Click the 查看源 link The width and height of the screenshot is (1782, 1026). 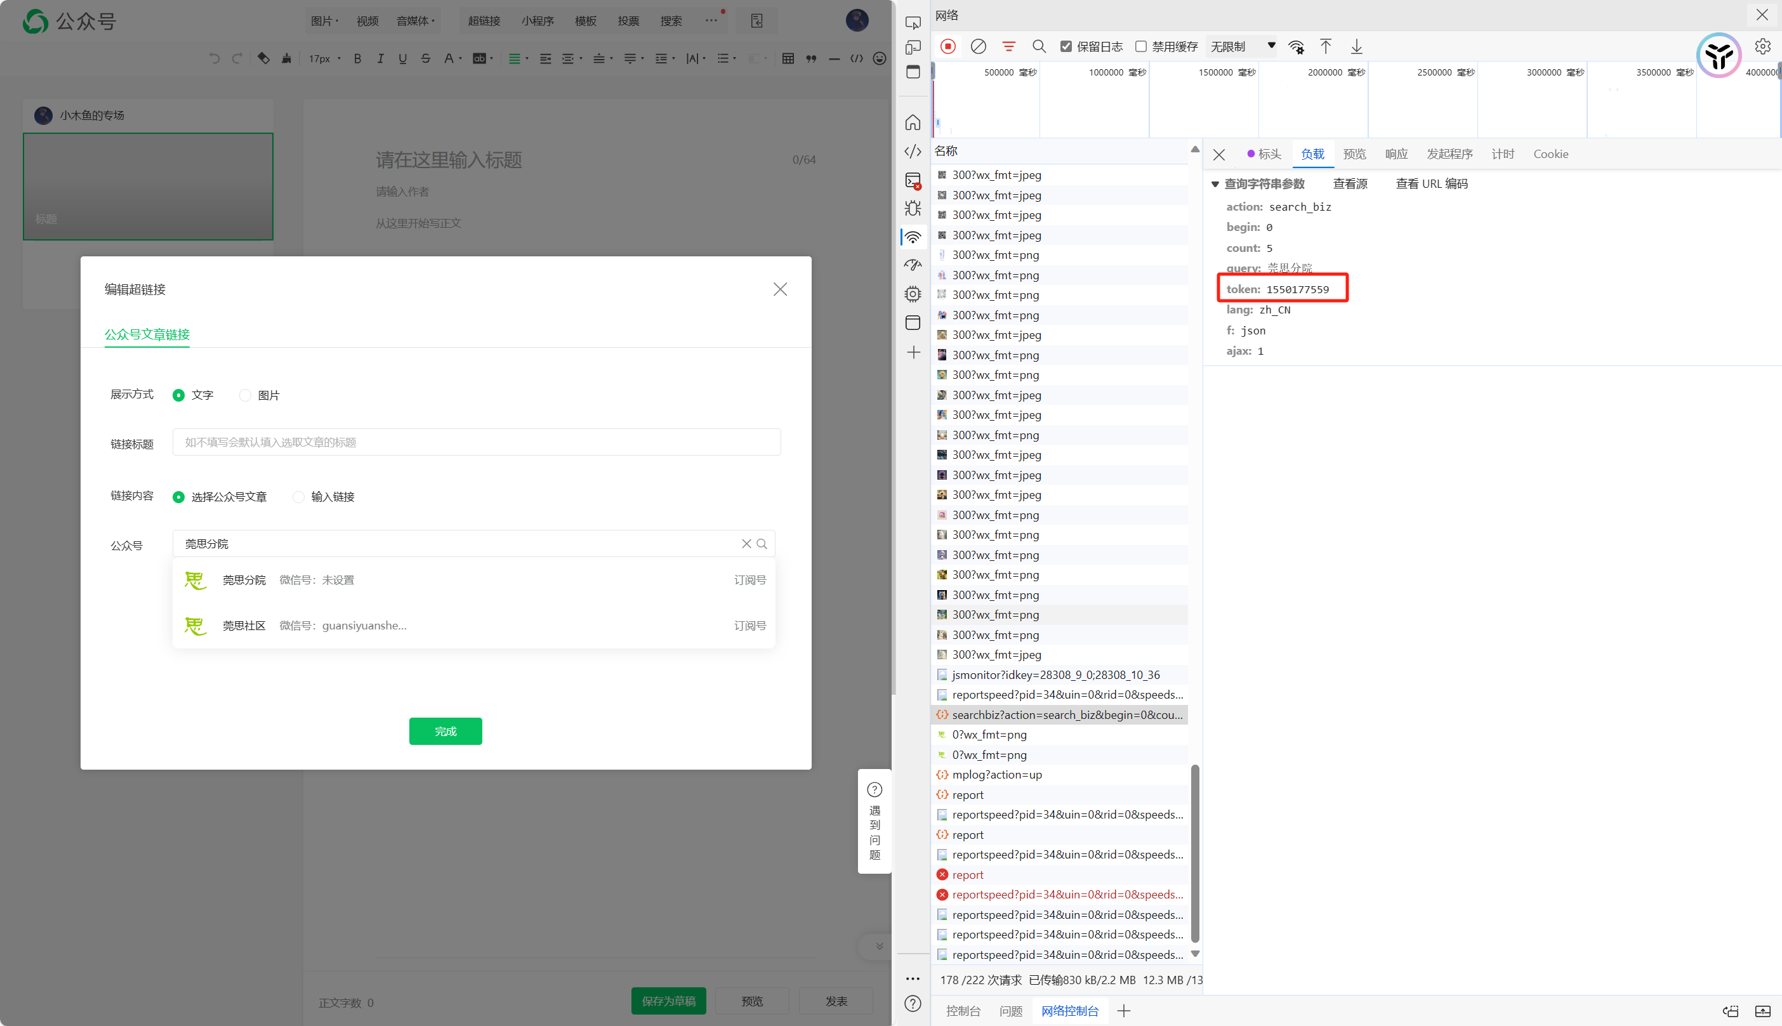point(1349,184)
